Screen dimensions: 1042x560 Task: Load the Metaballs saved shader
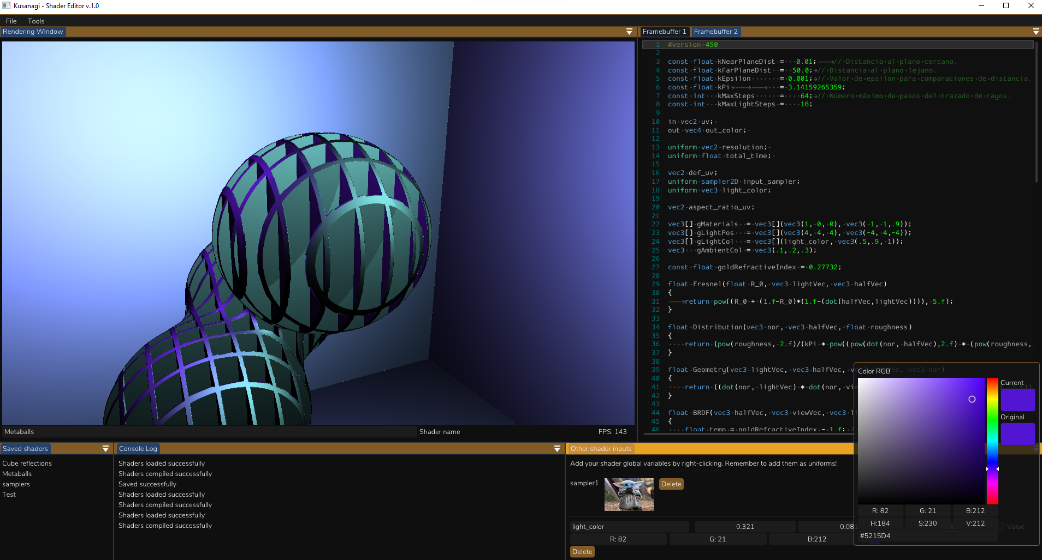pyautogui.click(x=17, y=474)
